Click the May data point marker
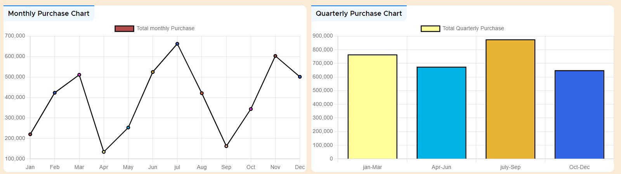 [x=128, y=128]
